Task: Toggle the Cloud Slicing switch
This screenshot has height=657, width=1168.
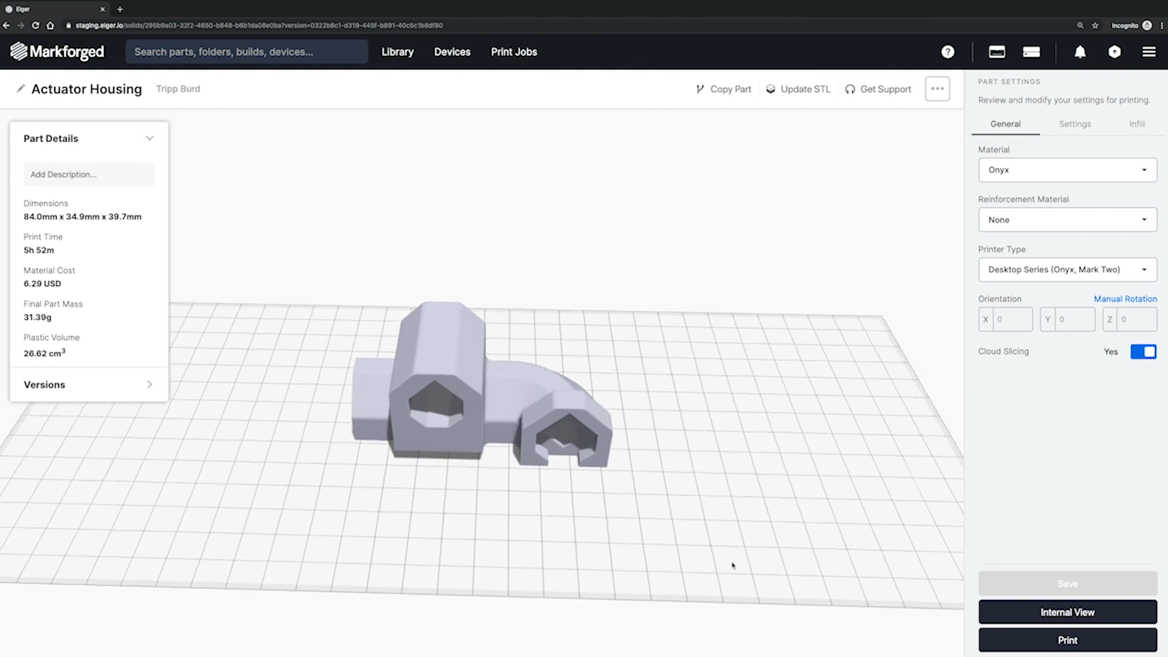Action: 1143,352
